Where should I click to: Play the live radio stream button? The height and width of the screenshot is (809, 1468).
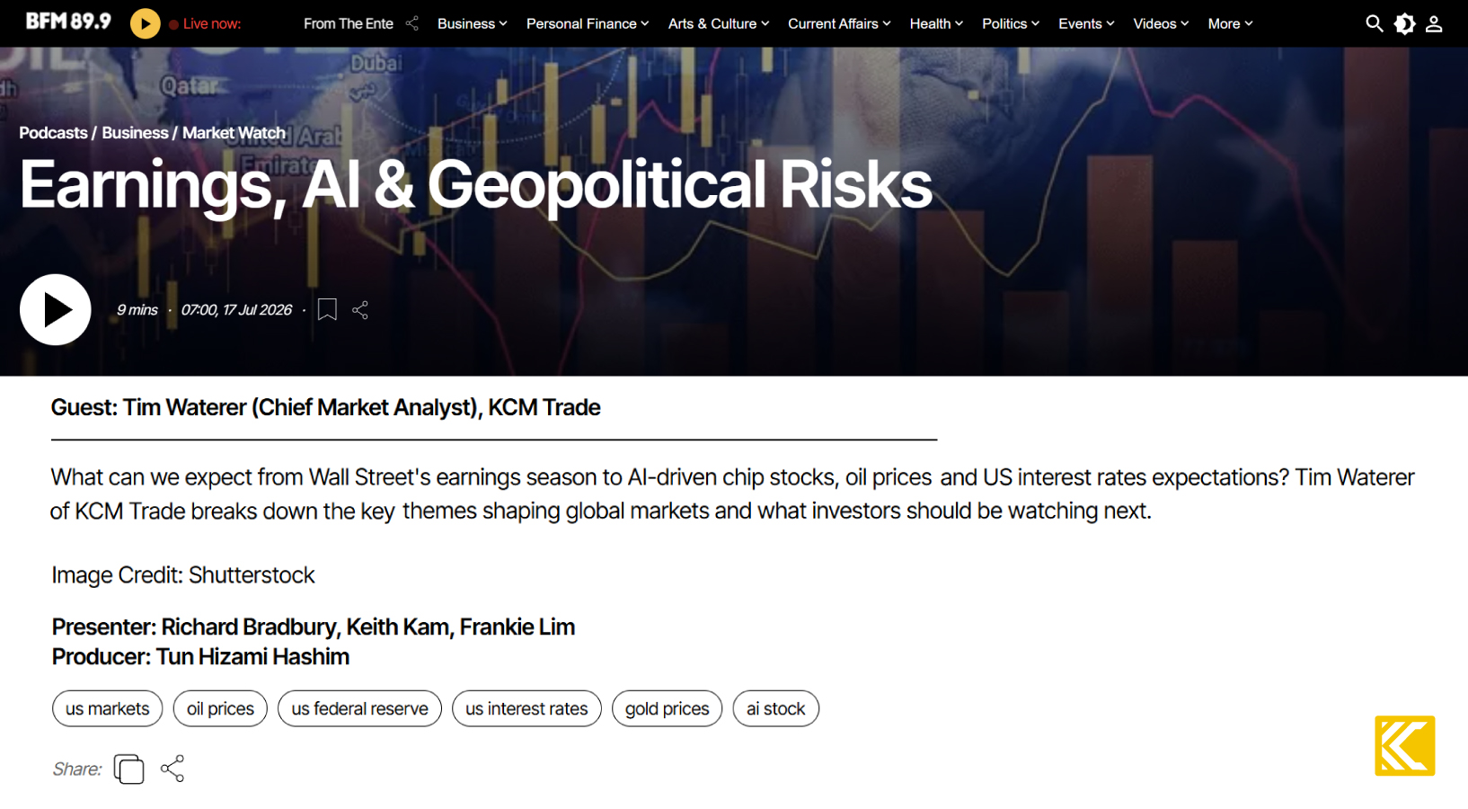tap(145, 23)
